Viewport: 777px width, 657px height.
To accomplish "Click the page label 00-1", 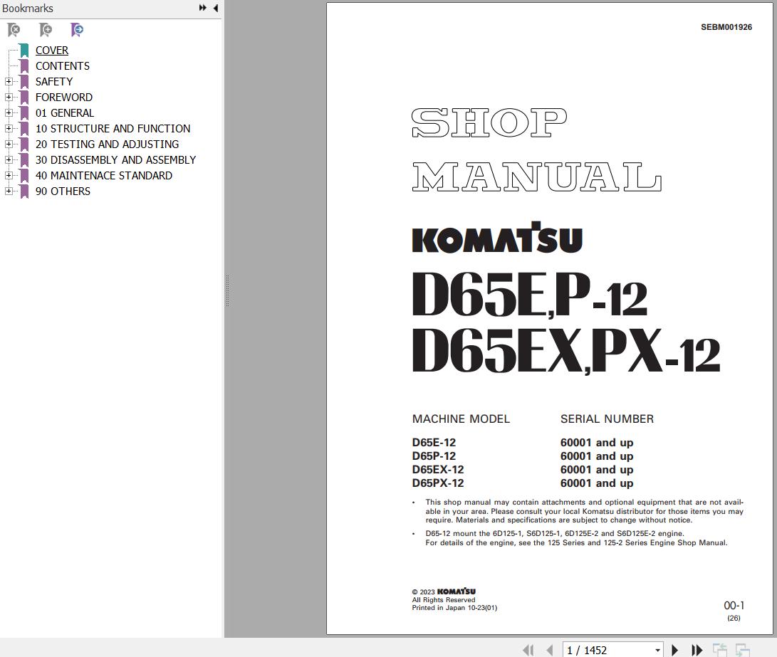I will coord(734,606).
